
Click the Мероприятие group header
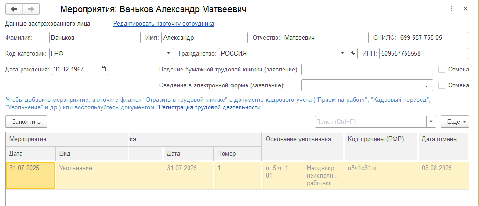tap(67, 139)
